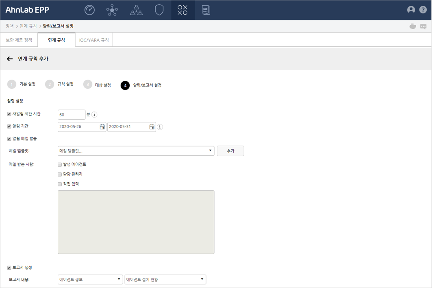Screen dimensions: 432x288
Task: Open the dashboard gauge icon in header
Action: click(89, 10)
